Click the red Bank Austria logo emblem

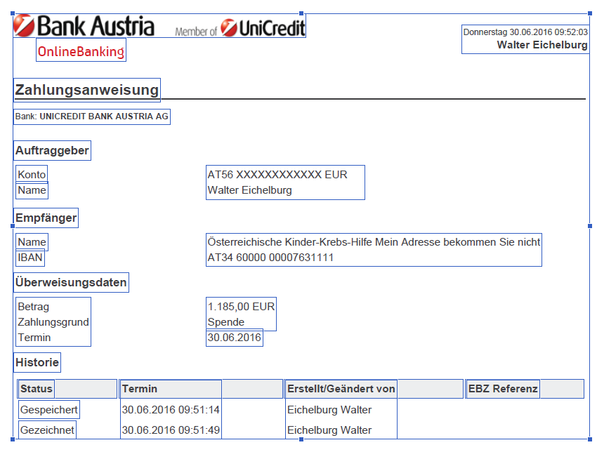[24, 25]
